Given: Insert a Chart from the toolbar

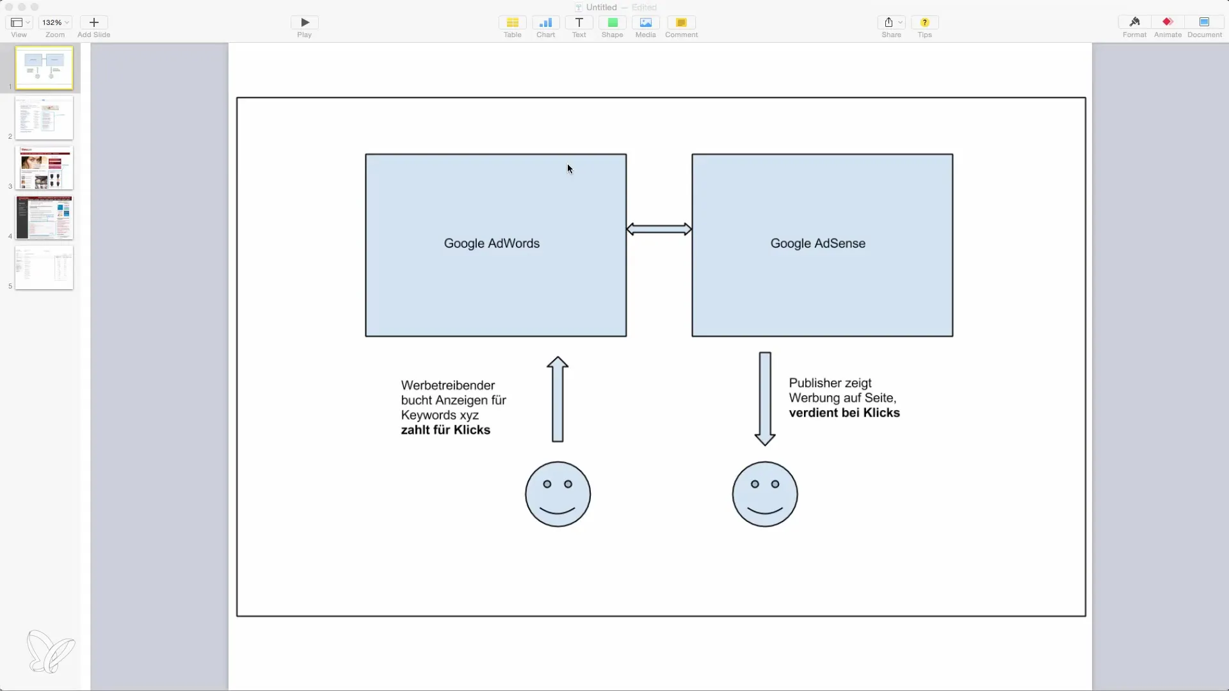Looking at the screenshot, I should [545, 22].
